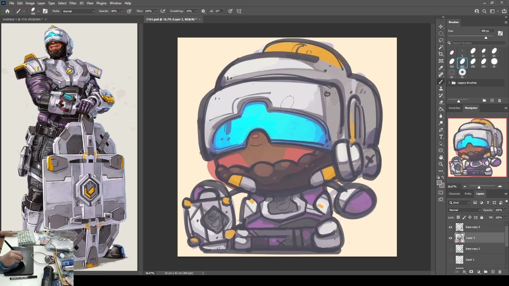
Task: Open the Plugins menu
Action: (101, 3)
